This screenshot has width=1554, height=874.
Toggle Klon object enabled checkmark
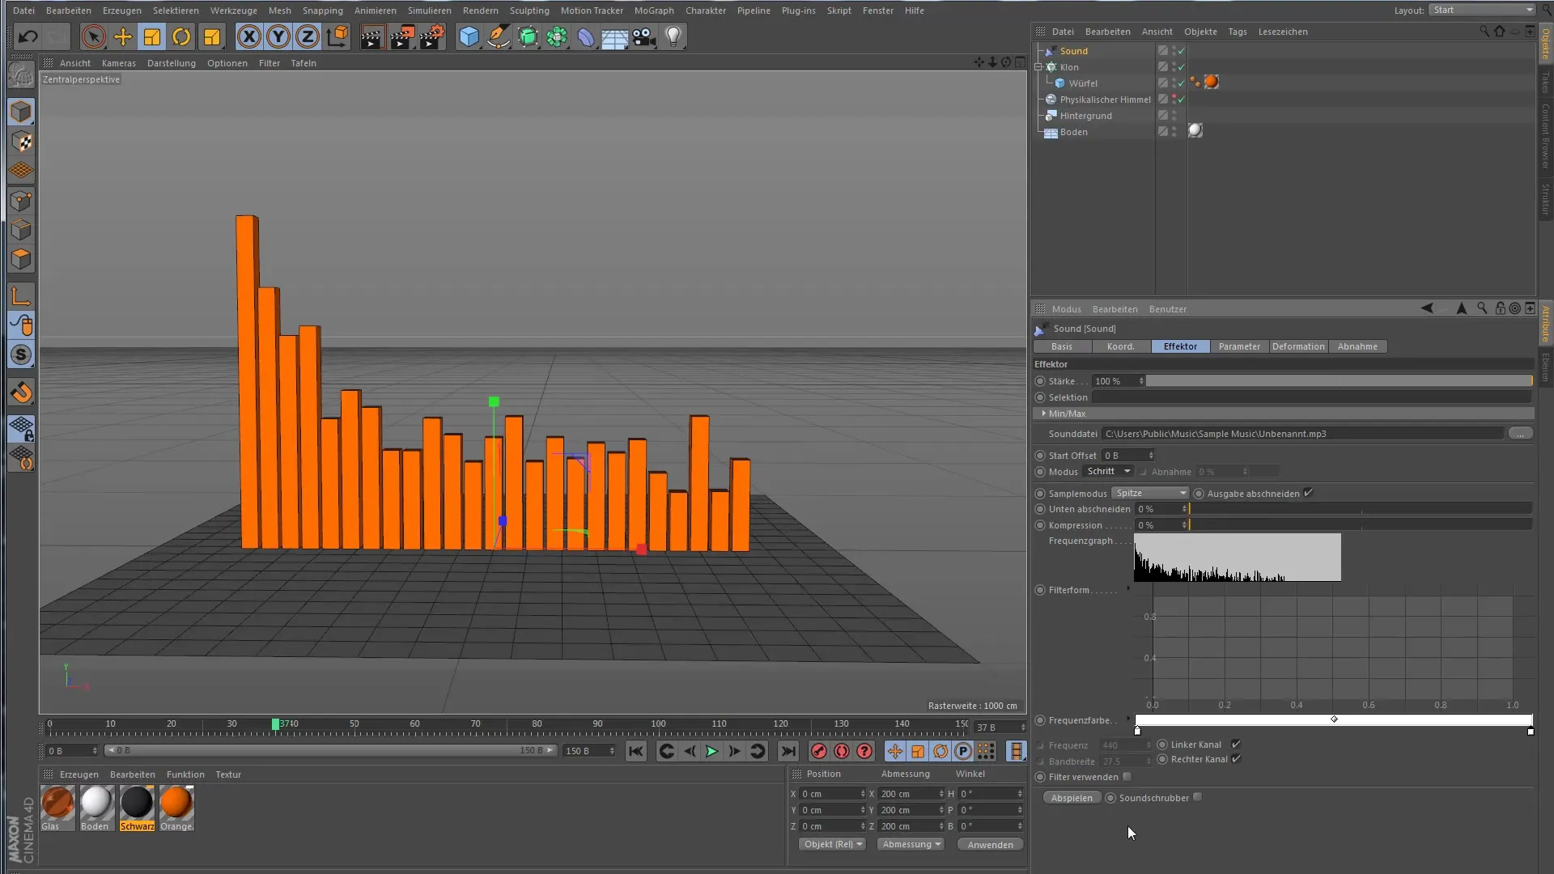coord(1182,67)
